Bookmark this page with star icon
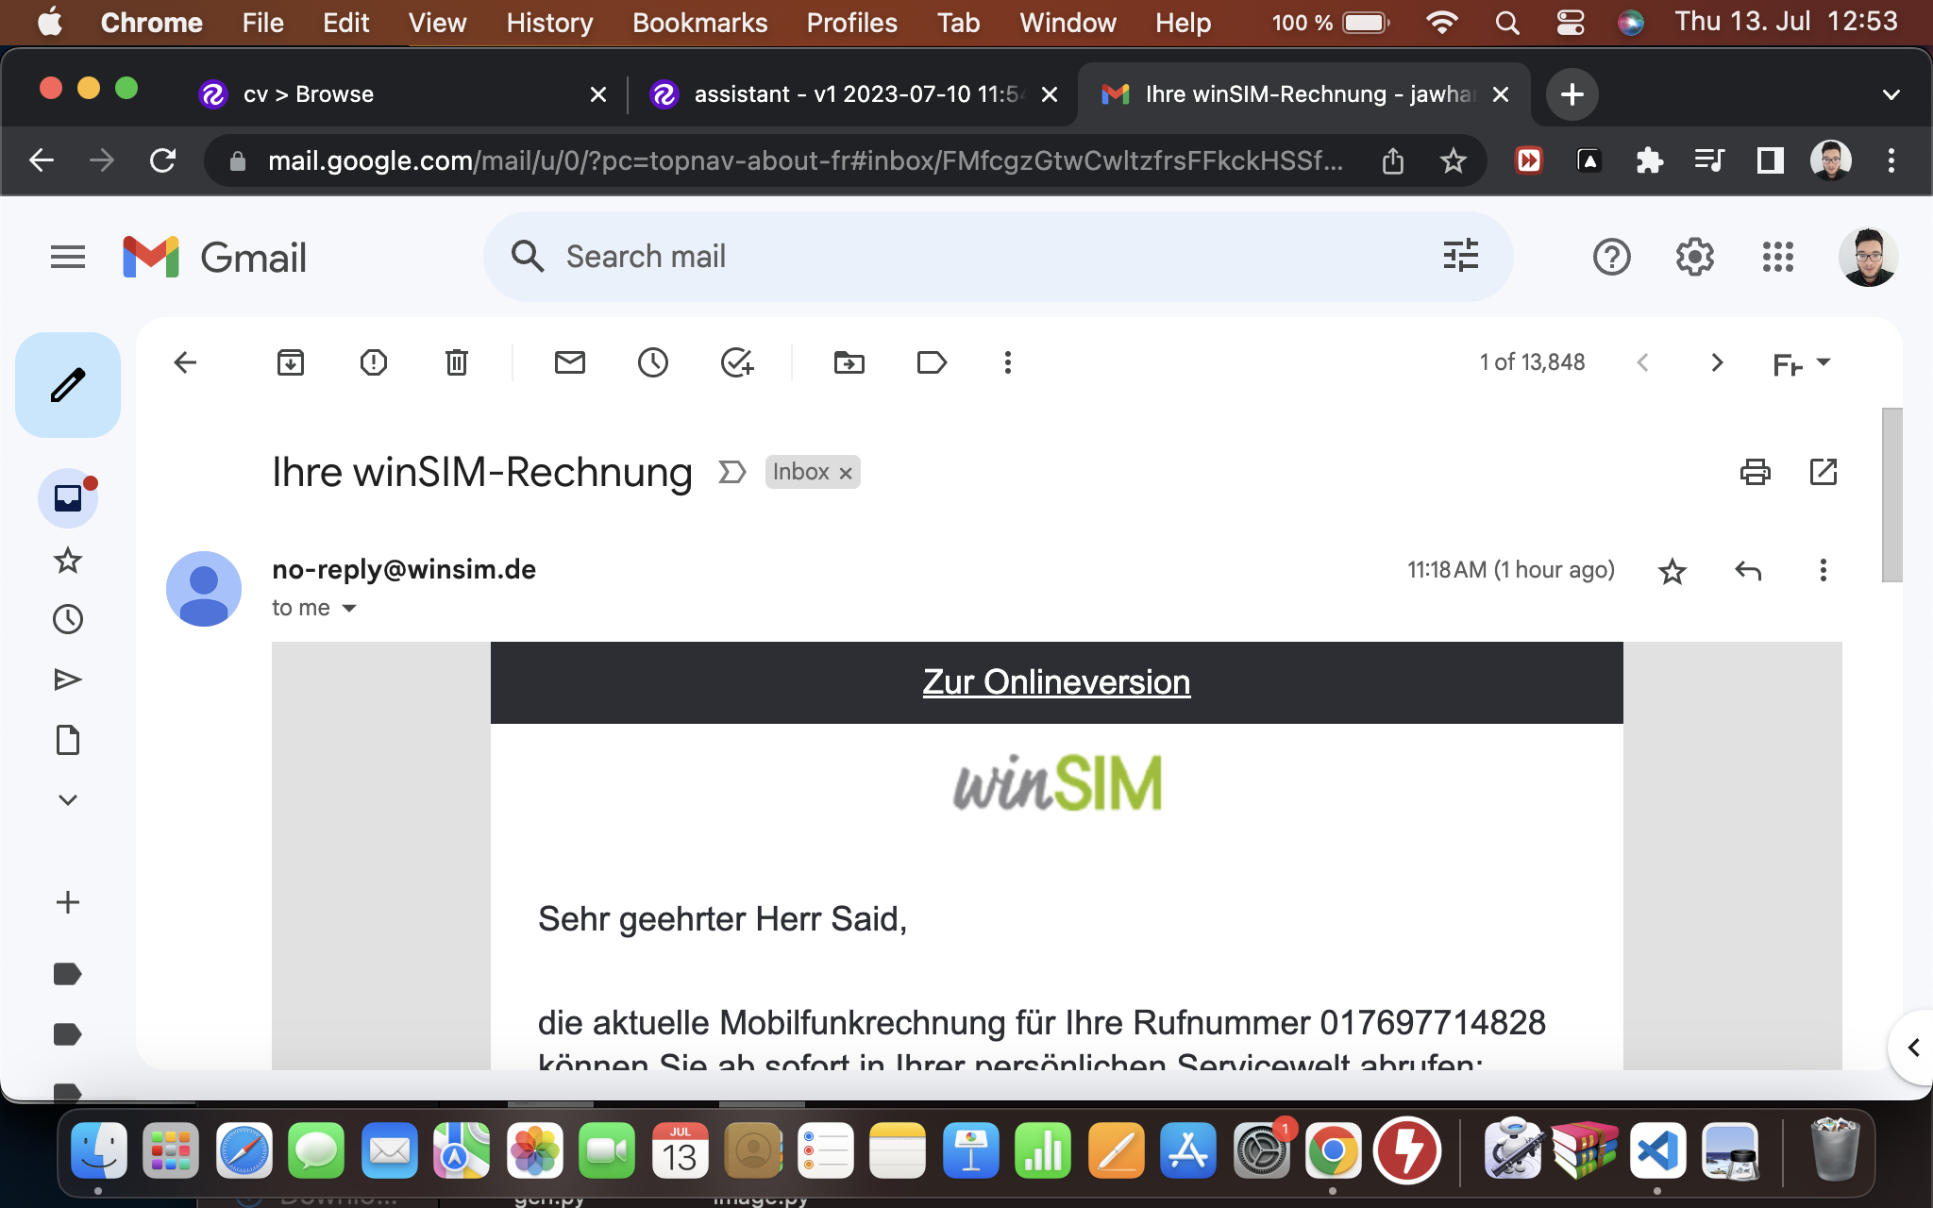 pyautogui.click(x=1453, y=161)
